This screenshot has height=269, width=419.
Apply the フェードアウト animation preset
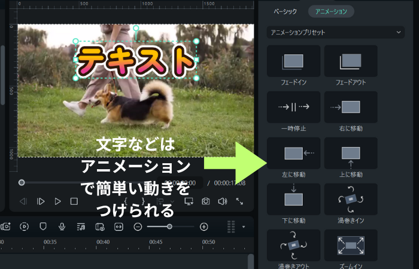[x=351, y=61]
